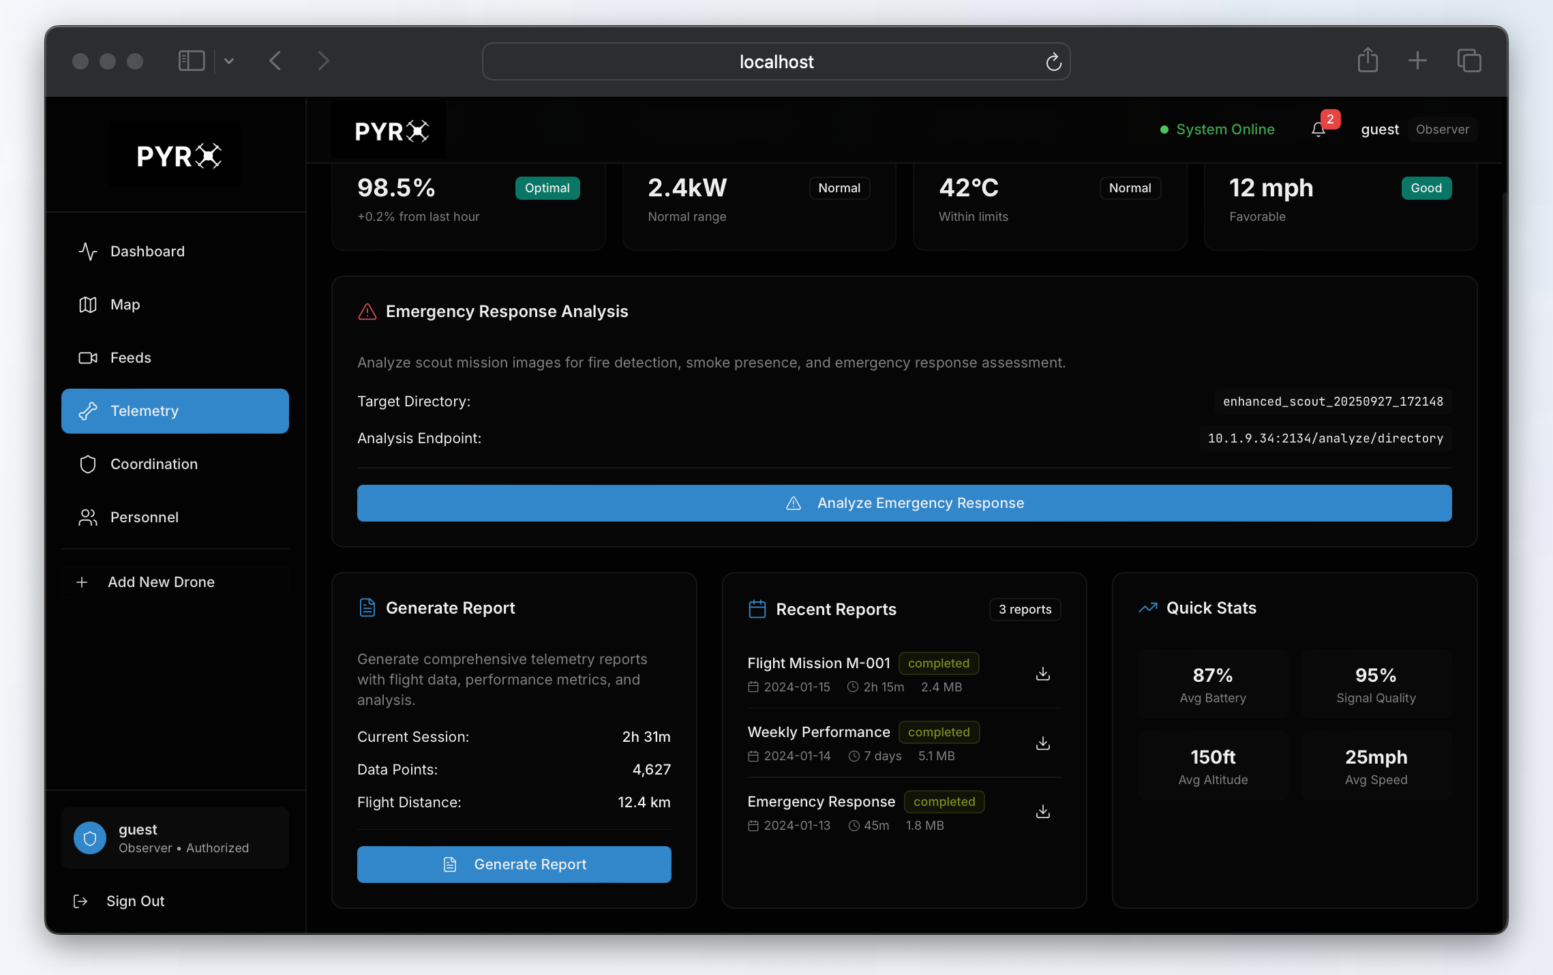Click the notification bell icon

click(1318, 130)
